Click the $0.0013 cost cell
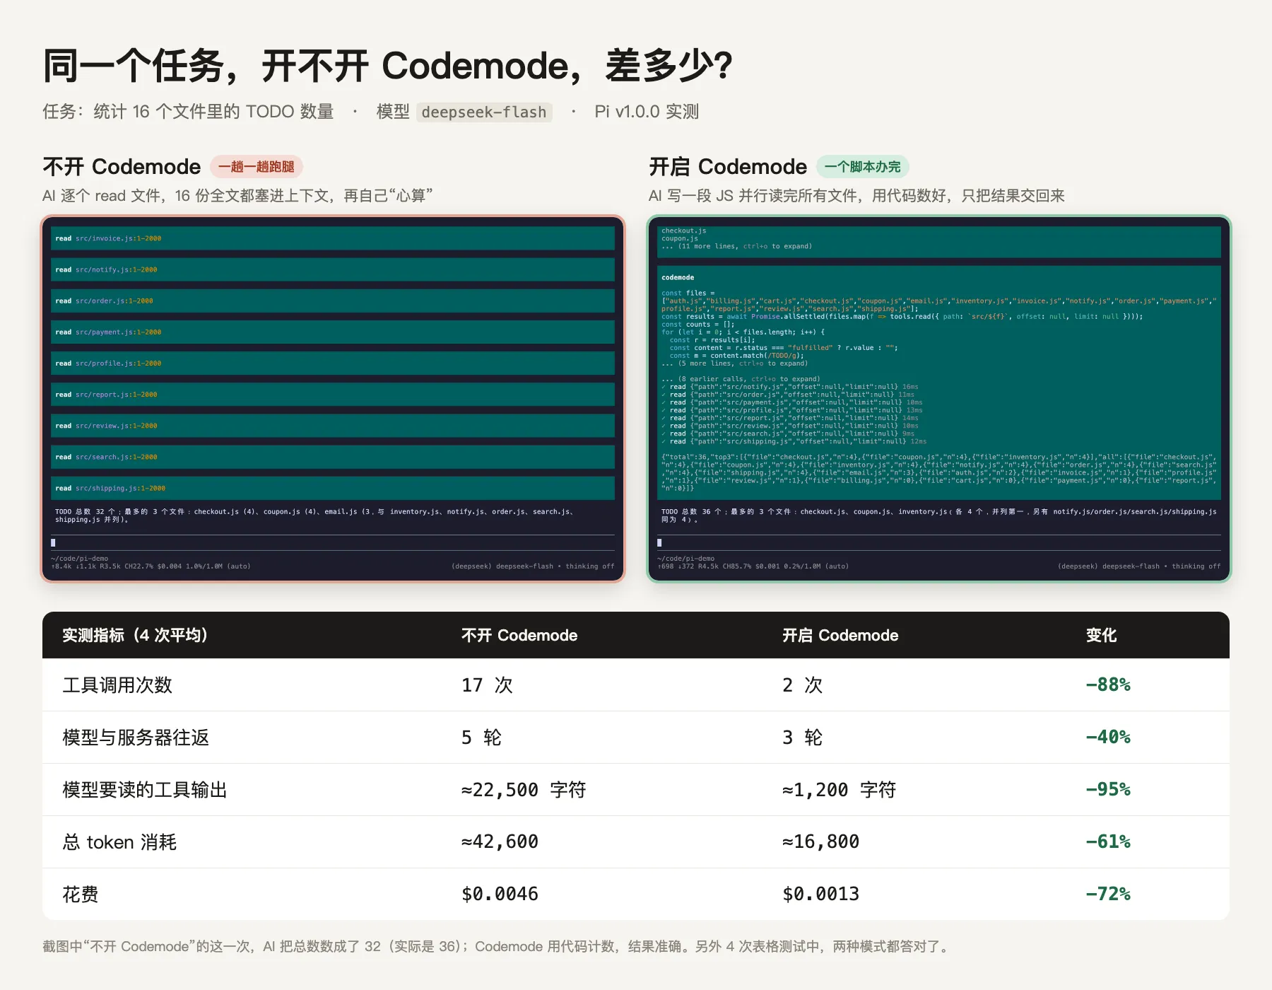 coord(820,894)
